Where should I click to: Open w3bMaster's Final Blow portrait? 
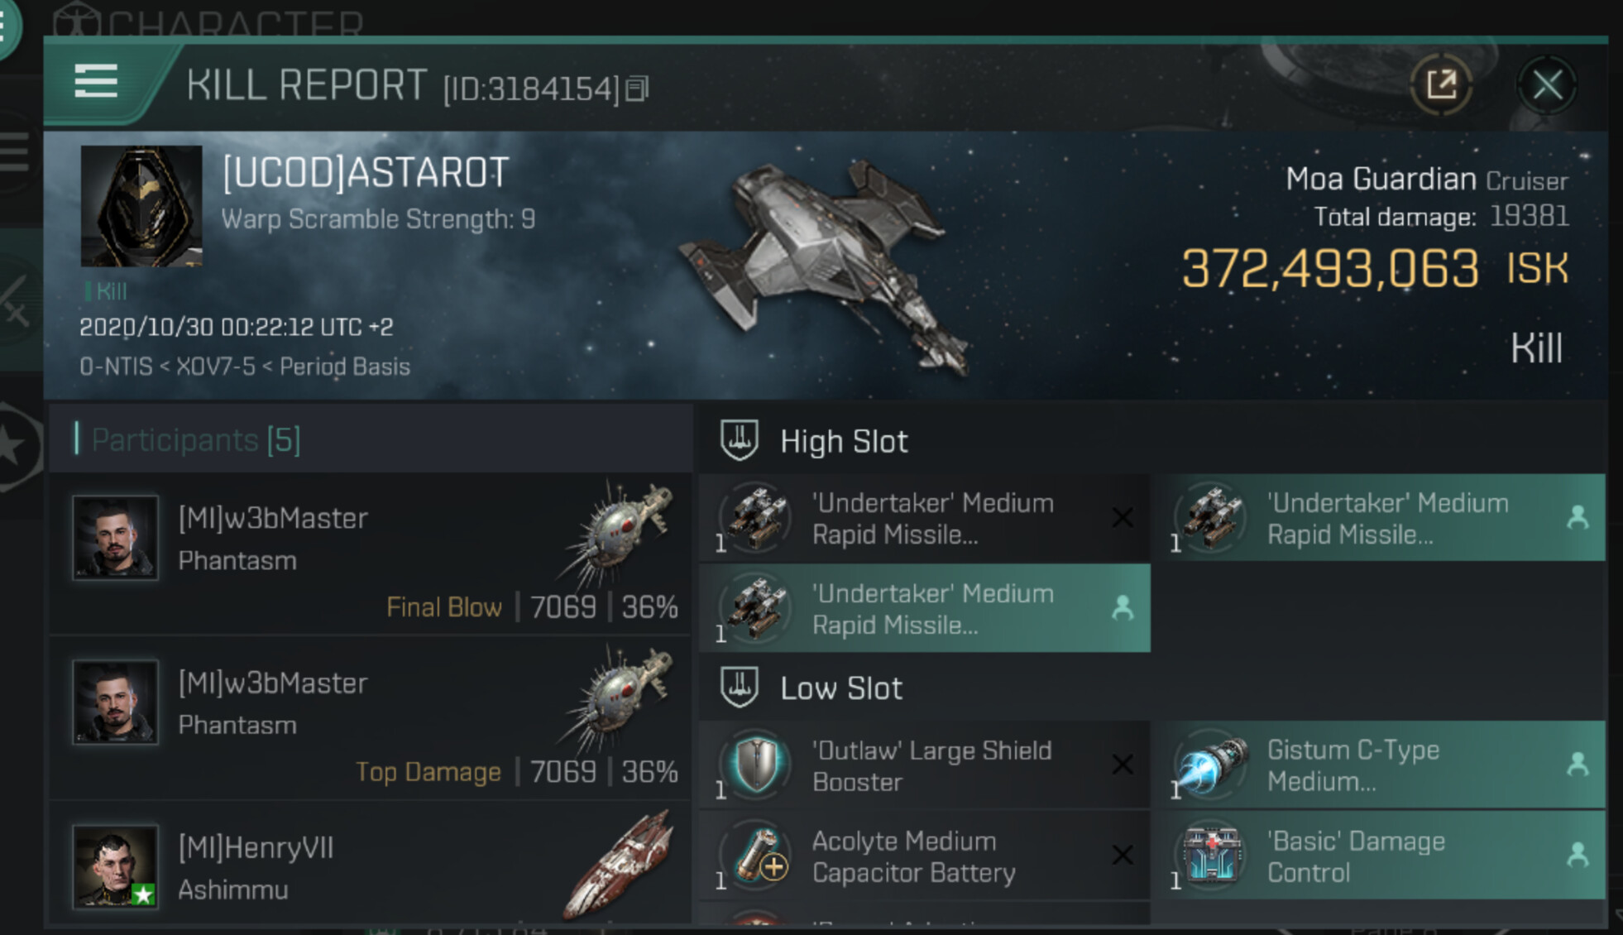tap(115, 538)
